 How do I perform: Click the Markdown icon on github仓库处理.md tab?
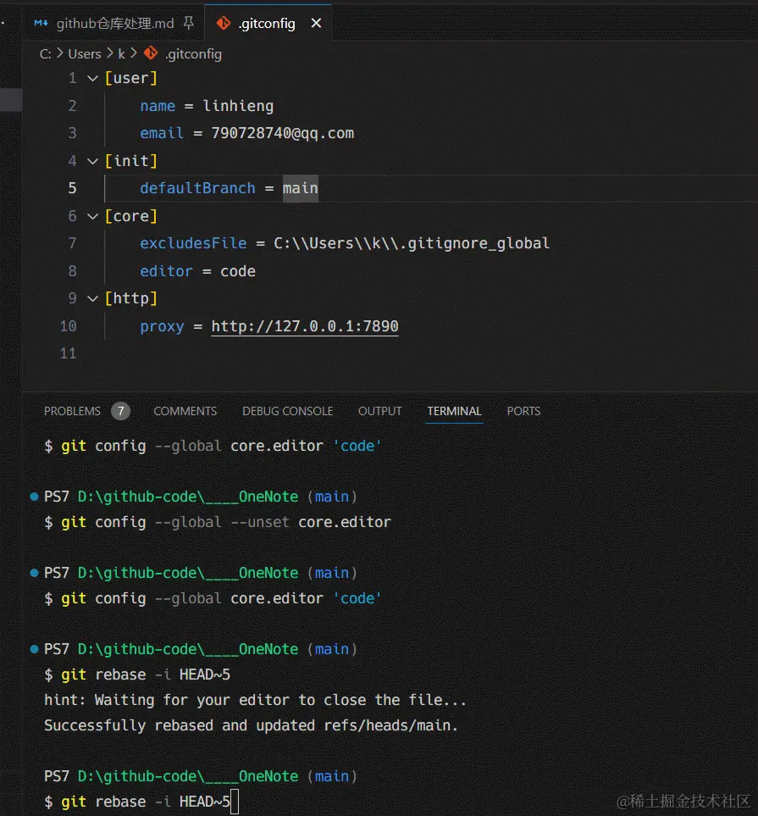(x=41, y=24)
